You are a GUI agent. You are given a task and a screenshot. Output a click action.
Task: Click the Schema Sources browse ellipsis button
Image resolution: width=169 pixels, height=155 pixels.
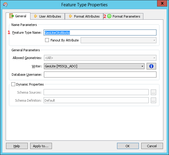coord(153,92)
